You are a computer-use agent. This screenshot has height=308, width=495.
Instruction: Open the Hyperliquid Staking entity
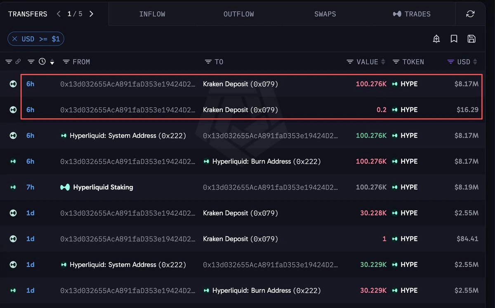coord(97,187)
